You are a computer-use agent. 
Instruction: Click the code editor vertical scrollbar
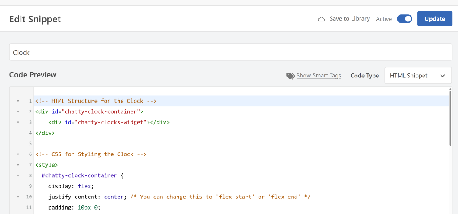tap(450, 116)
